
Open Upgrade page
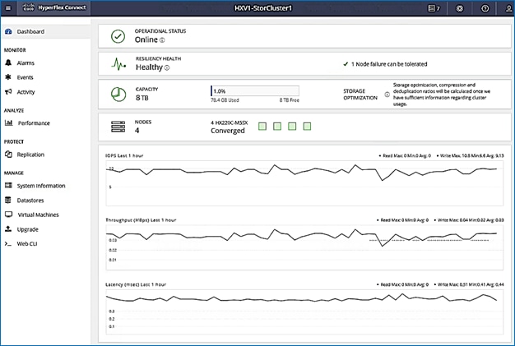coord(28,229)
